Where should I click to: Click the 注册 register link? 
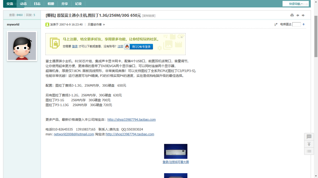120,46
